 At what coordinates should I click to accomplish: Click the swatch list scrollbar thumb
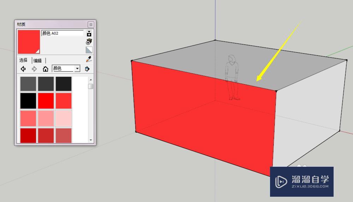(91, 86)
